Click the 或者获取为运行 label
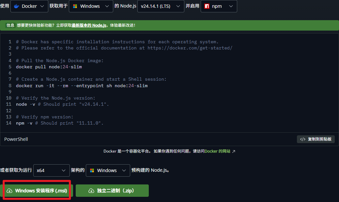 point(16,170)
